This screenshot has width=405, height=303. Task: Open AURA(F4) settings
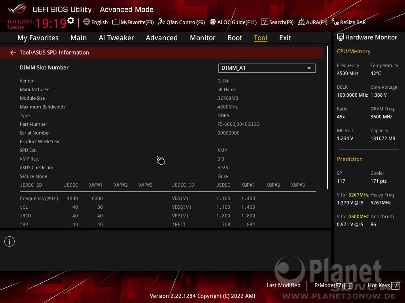(x=312, y=22)
